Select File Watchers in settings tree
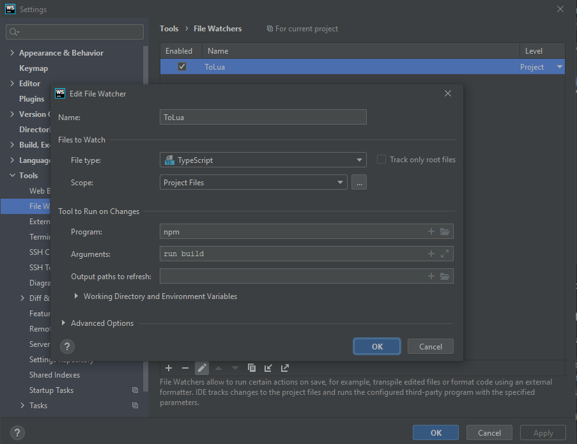The width and height of the screenshot is (577, 444). [x=26, y=206]
